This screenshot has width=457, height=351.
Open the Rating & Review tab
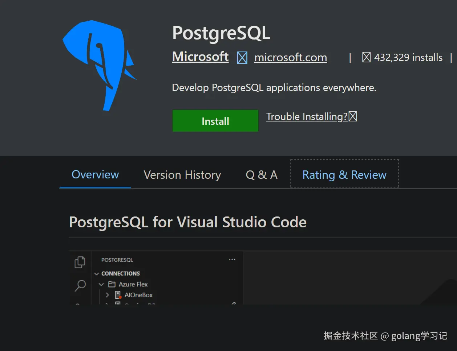[x=344, y=175]
